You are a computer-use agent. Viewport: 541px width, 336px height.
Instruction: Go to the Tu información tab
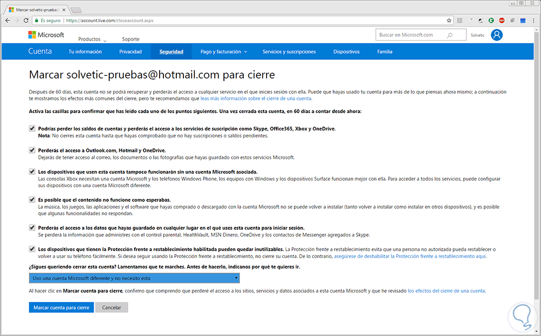point(85,52)
